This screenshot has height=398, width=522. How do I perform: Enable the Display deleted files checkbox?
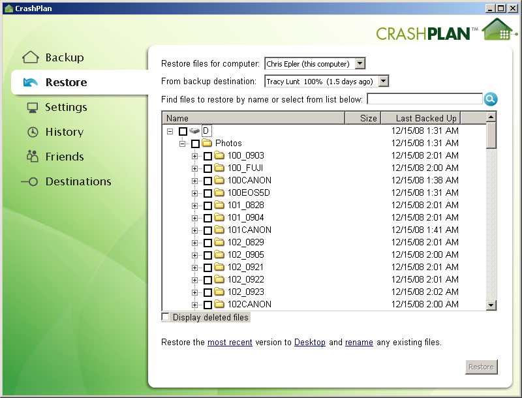pyautogui.click(x=166, y=316)
